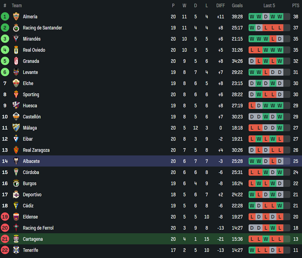Click the Racing de Santander crest

(x=16, y=28)
